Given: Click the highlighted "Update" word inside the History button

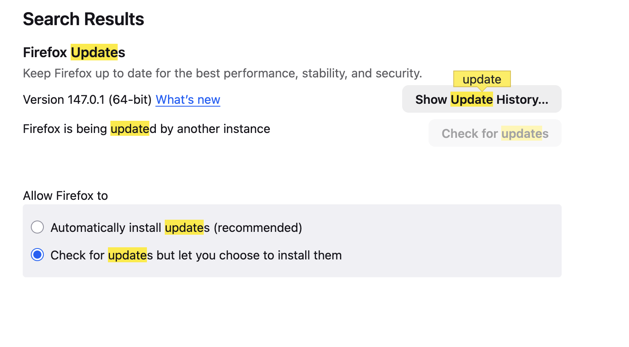Looking at the screenshot, I should [472, 100].
